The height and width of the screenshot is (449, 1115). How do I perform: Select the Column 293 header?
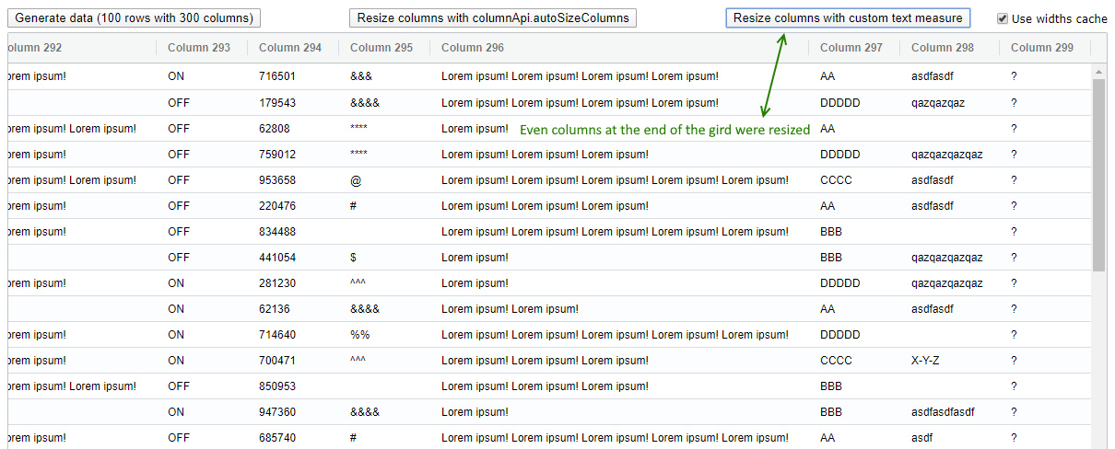tap(200, 48)
